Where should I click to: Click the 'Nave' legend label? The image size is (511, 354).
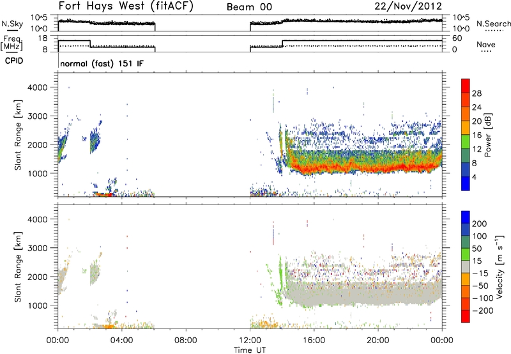pos(485,44)
